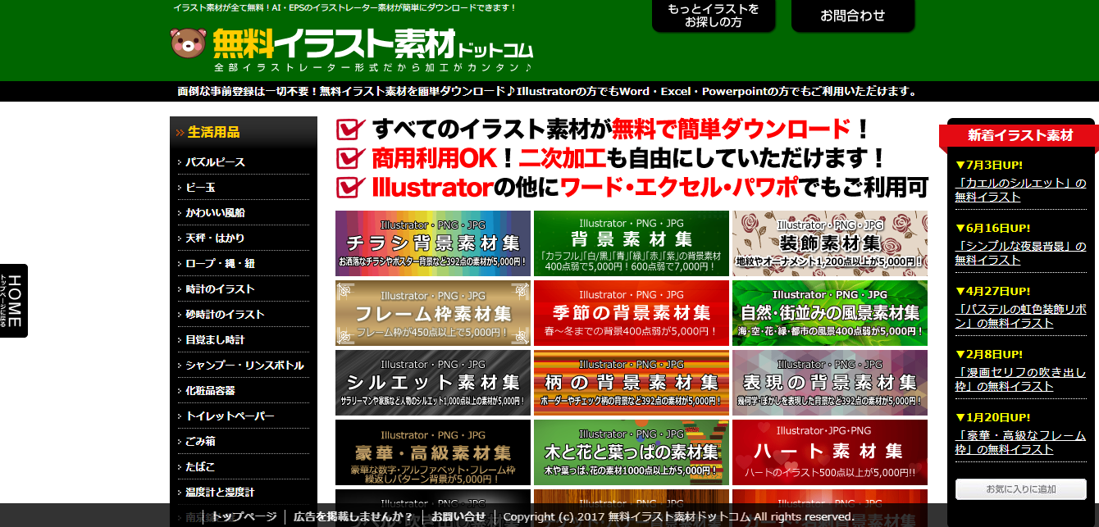Click the red checkmark icon beside Illustrator line
The width and height of the screenshot is (1099, 527).
pos(349,187)
